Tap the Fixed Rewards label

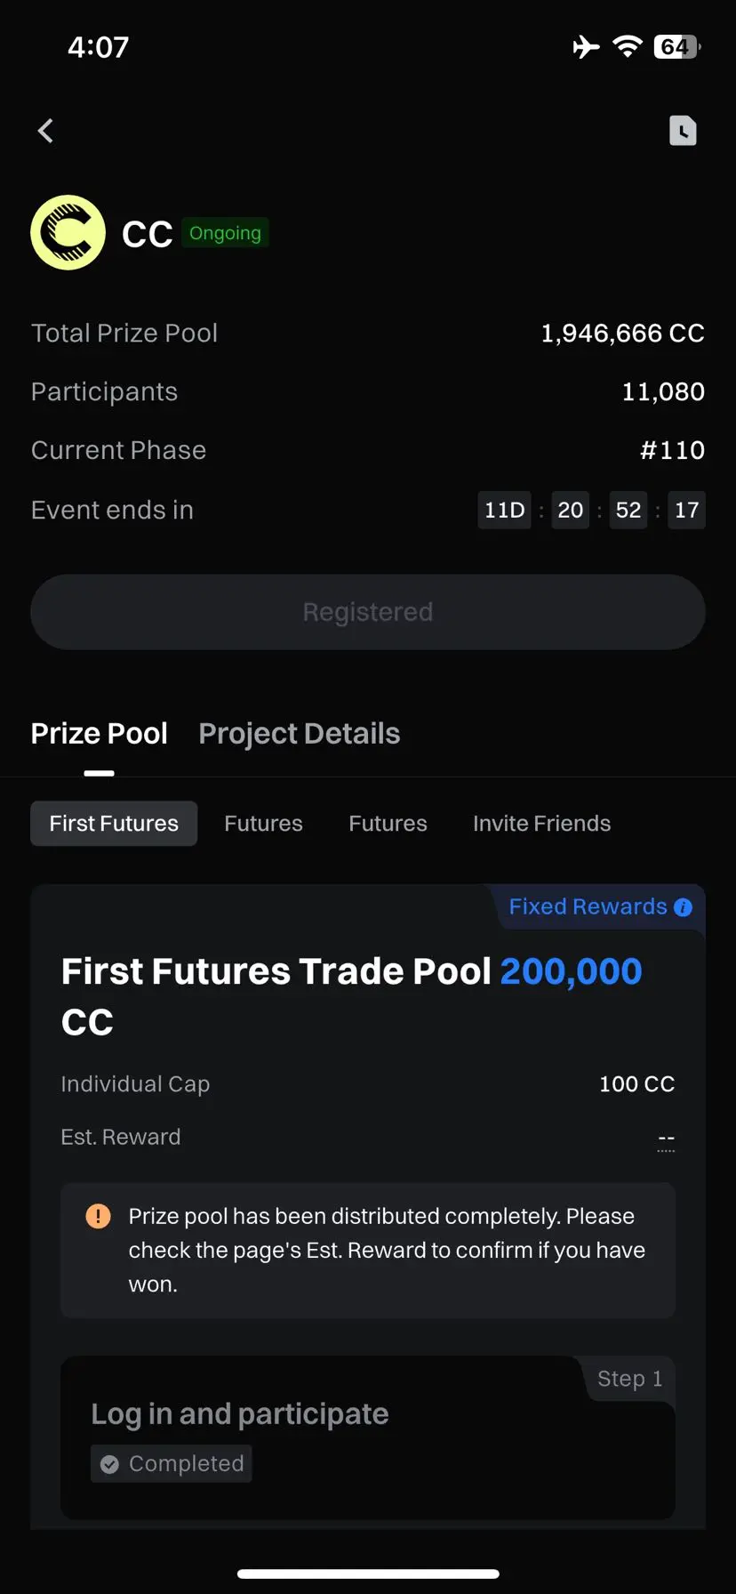pos(588,906)
